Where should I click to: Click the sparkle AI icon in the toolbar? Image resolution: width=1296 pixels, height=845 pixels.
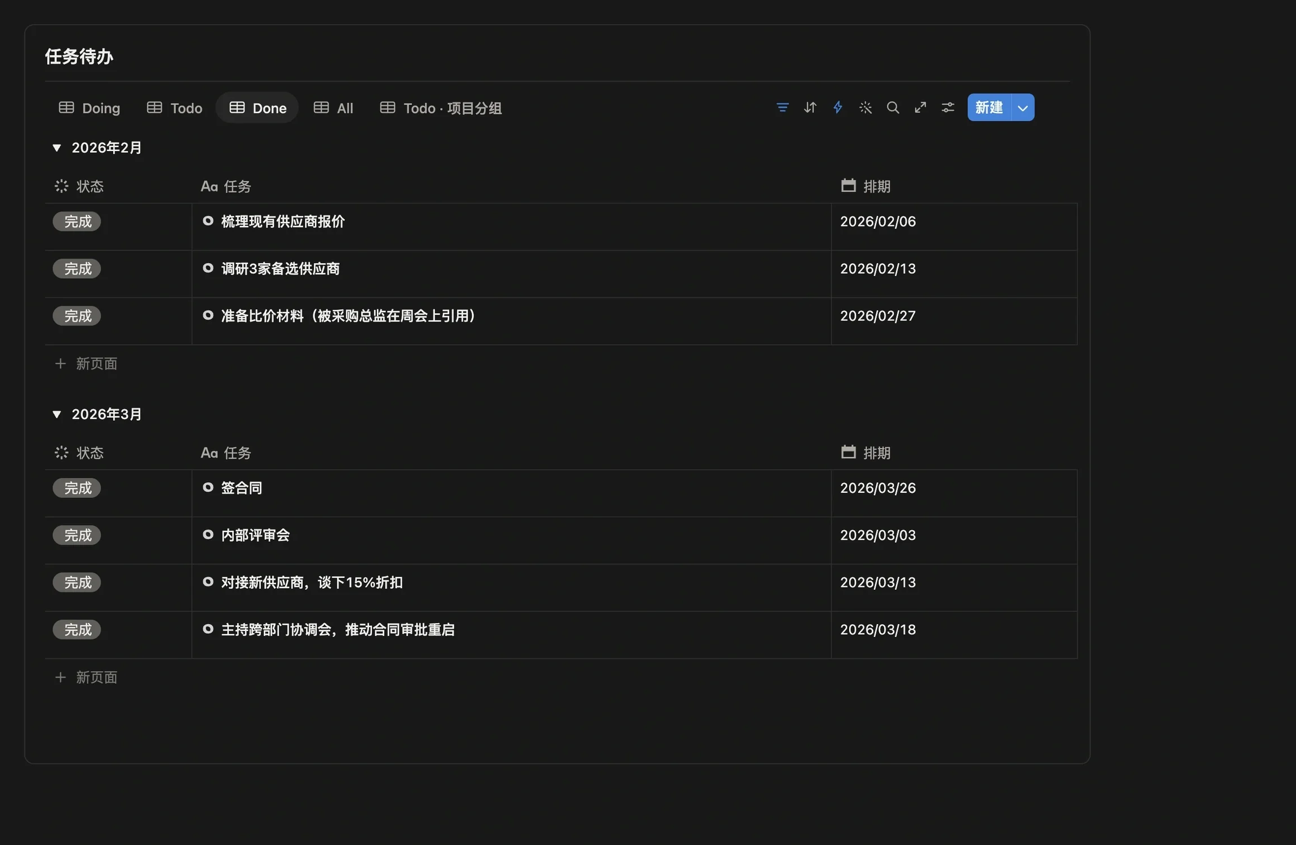(x=865, y=108)
